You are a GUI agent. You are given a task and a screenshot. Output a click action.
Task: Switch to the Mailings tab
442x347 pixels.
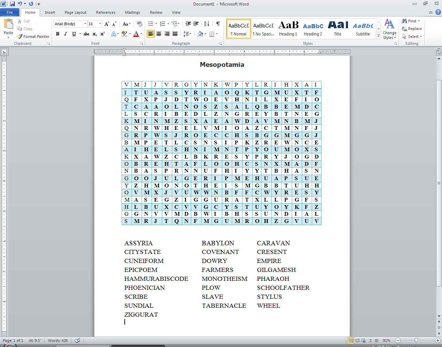tap(133, 12)
